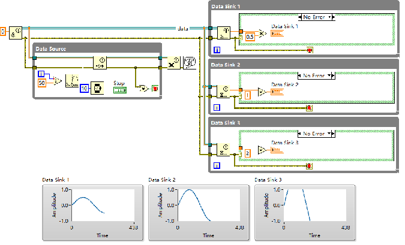Toggle the Stop boolean control terminal
The height and width of the screenshot is (245, 405).
coord(121,89)
